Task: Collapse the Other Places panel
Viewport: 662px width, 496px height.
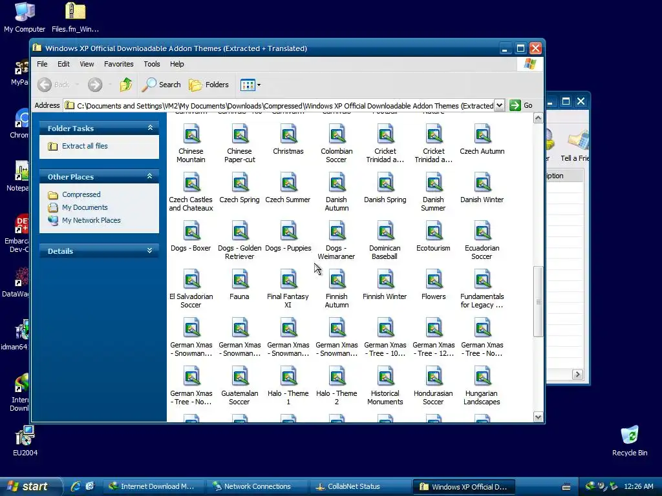Action: point(150,176)
